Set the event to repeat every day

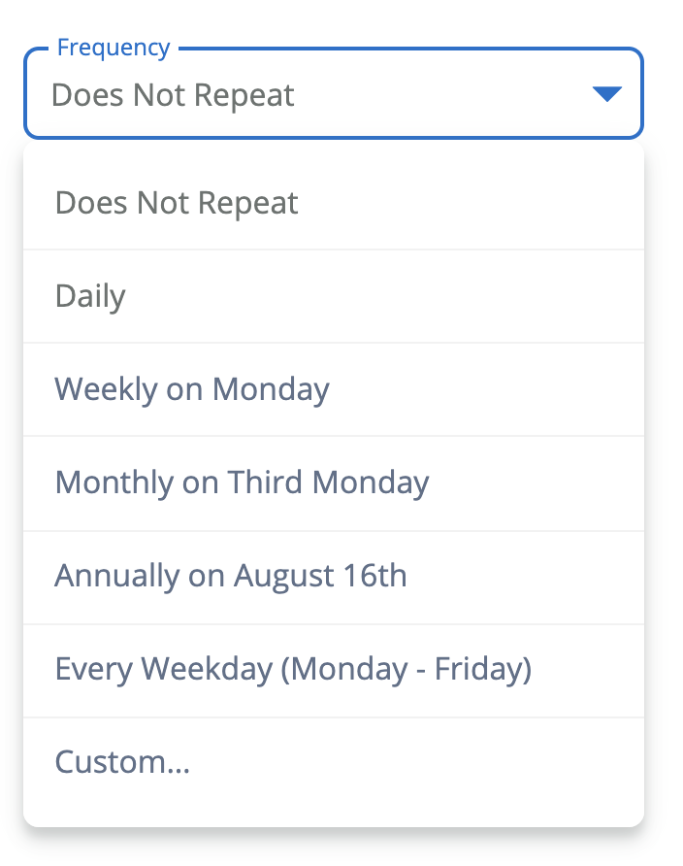pyautogui.click(x=90, y=296)
